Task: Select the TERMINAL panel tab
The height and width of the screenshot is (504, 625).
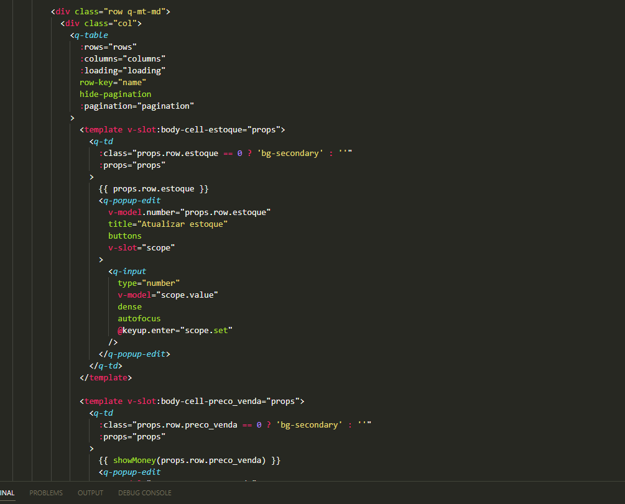Action: (x=6, y=492)
